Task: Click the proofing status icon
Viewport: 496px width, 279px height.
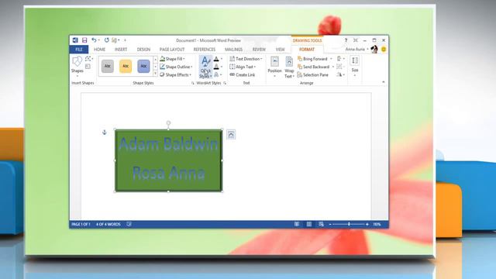Action: click(129, 224)
